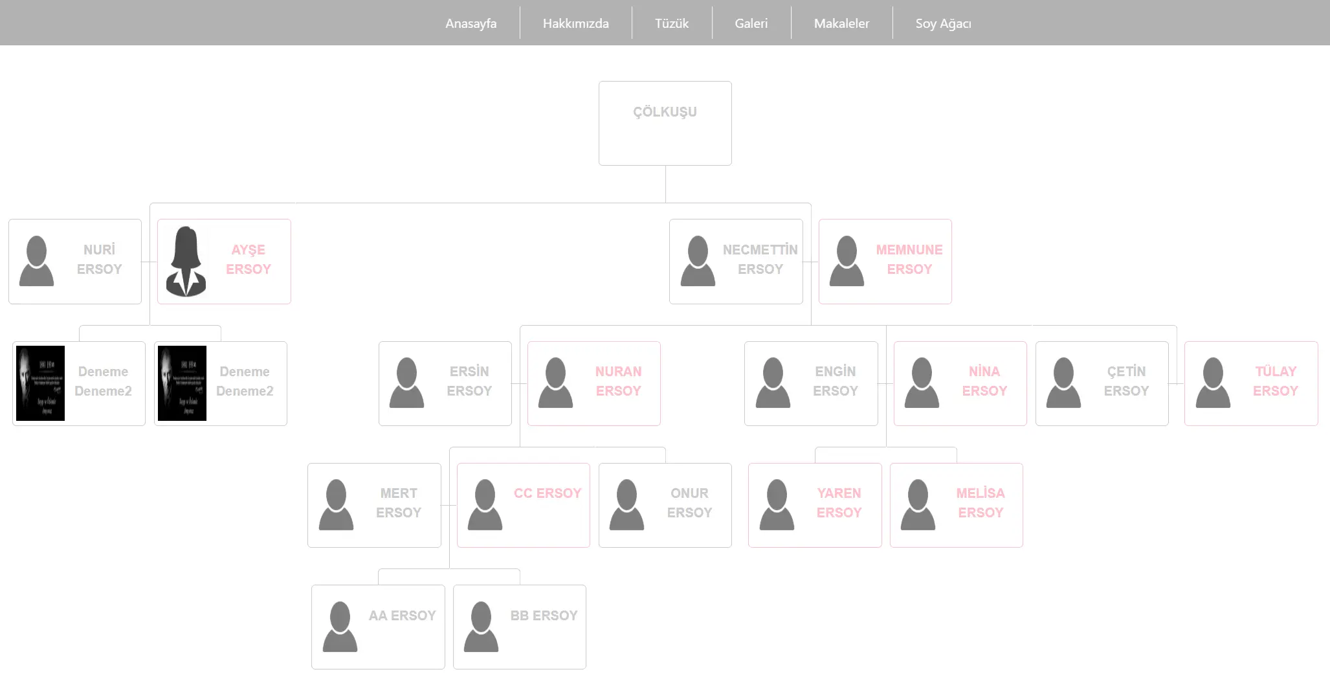Click Tülay Ersoy's avatar icon
This screenshot has width=1330, height=674.
(x=1213, y=383)
